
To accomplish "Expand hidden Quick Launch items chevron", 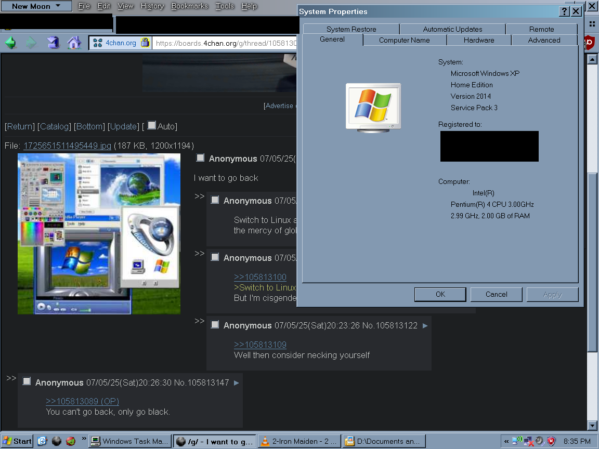I will click(84, 439).
